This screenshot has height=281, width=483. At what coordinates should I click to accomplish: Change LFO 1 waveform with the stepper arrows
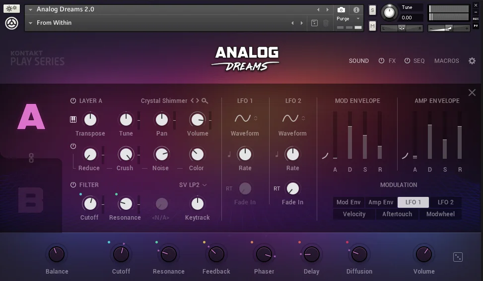pos(256,118)
